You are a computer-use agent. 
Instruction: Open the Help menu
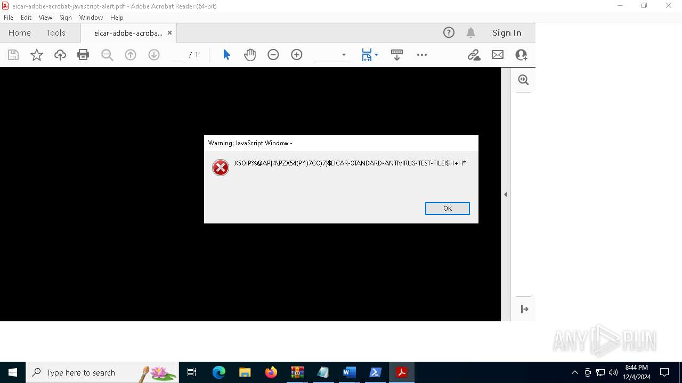pyautogui.click(x=117, y=18)
